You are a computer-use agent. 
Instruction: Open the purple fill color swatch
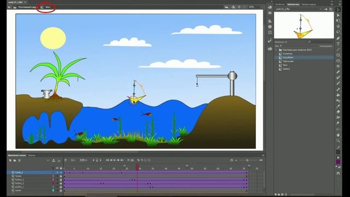pos(338,162)
